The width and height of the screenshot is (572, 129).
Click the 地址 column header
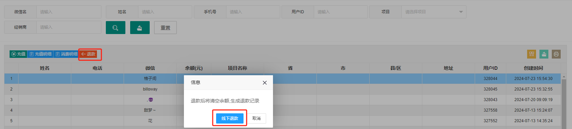[x=448, y=68]
